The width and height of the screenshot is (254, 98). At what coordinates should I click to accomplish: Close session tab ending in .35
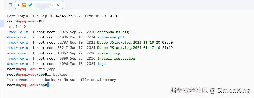(x=58, y=5)
